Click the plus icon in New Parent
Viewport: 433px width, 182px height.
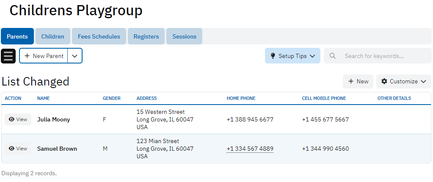coord(27,56)
